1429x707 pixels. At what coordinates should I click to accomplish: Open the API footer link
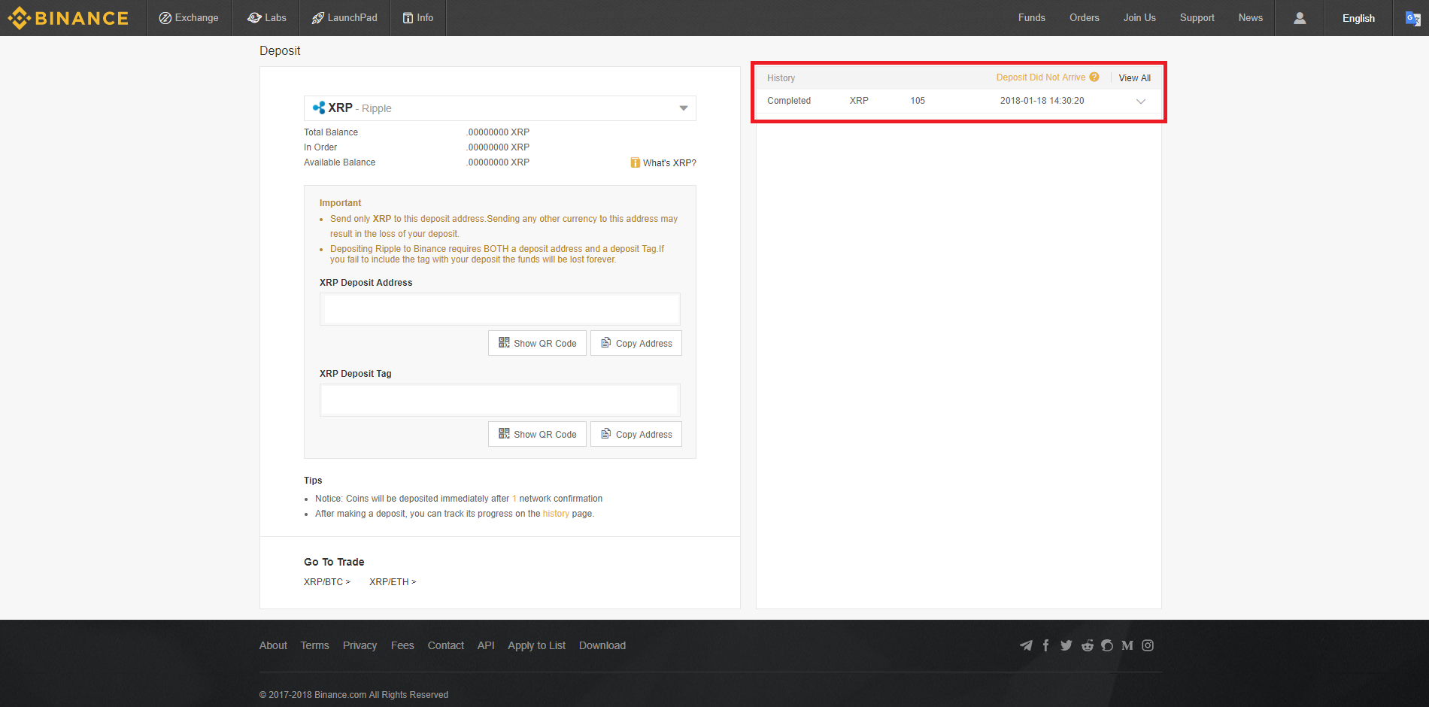[486, 645]
